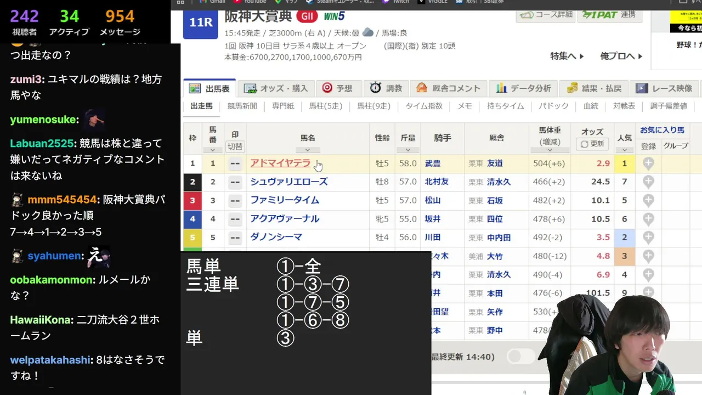Select the 対戦表 sub-tab
702x395 pixels.
(x=624, y=106)
